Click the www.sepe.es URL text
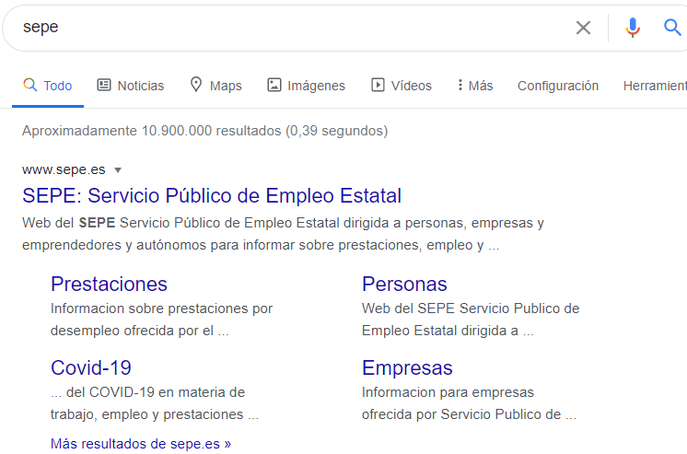This screenshot has height=454, width=687. pos(64,170)
